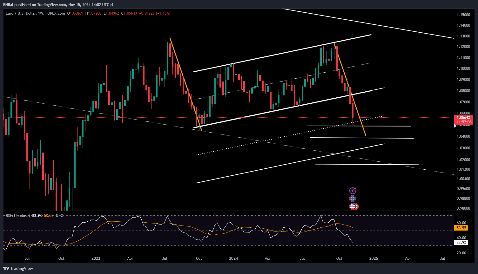
Task: Click the '1.00400' price axis label
Action: click(463, 179)
